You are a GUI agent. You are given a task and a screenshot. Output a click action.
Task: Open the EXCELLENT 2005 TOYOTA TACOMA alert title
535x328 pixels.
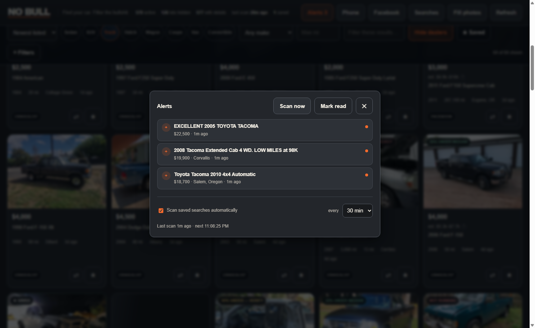216,126
